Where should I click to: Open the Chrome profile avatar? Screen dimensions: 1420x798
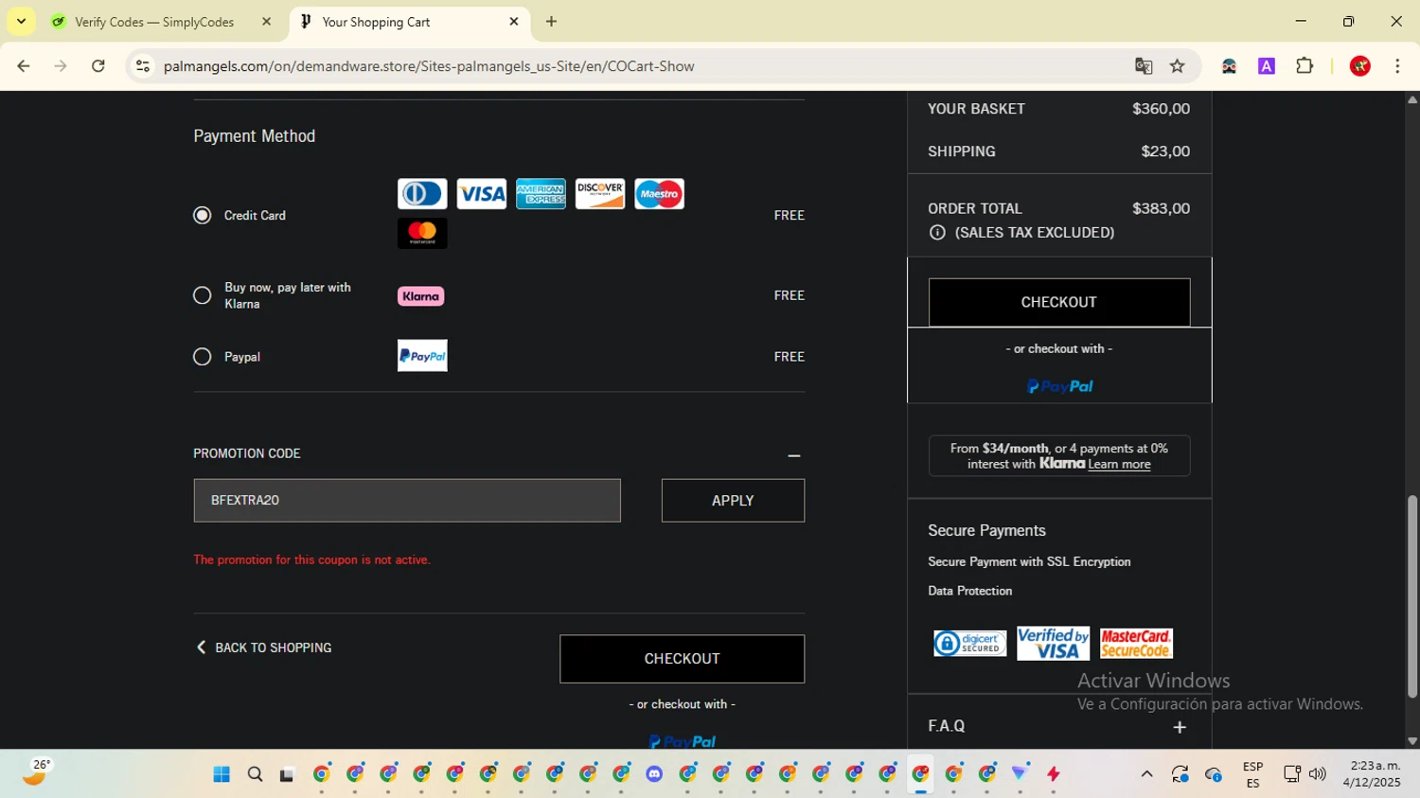[x=1360, y=66]
